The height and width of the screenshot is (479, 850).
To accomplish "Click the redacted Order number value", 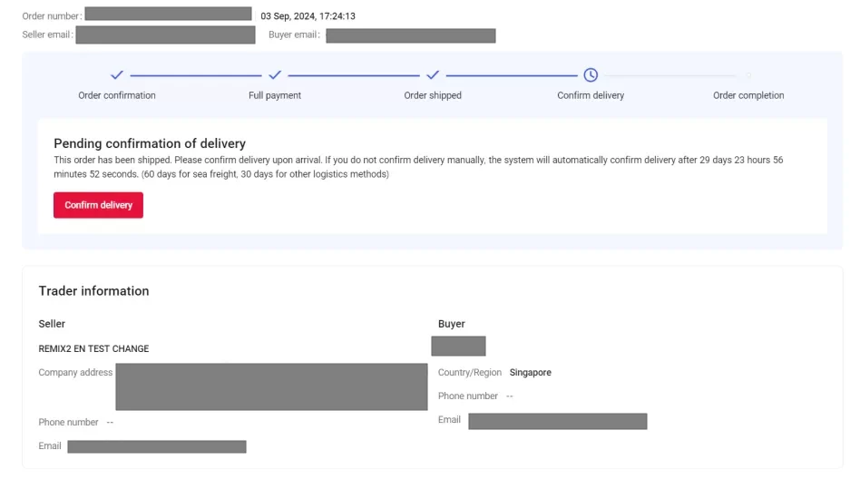I will [x=168, y=15].
